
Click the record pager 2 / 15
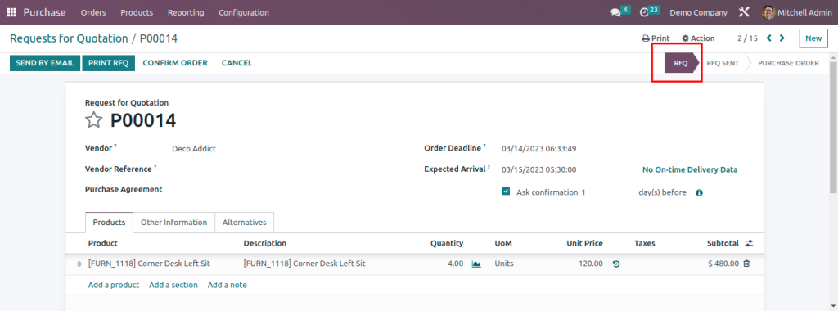(x=748, y=38)
